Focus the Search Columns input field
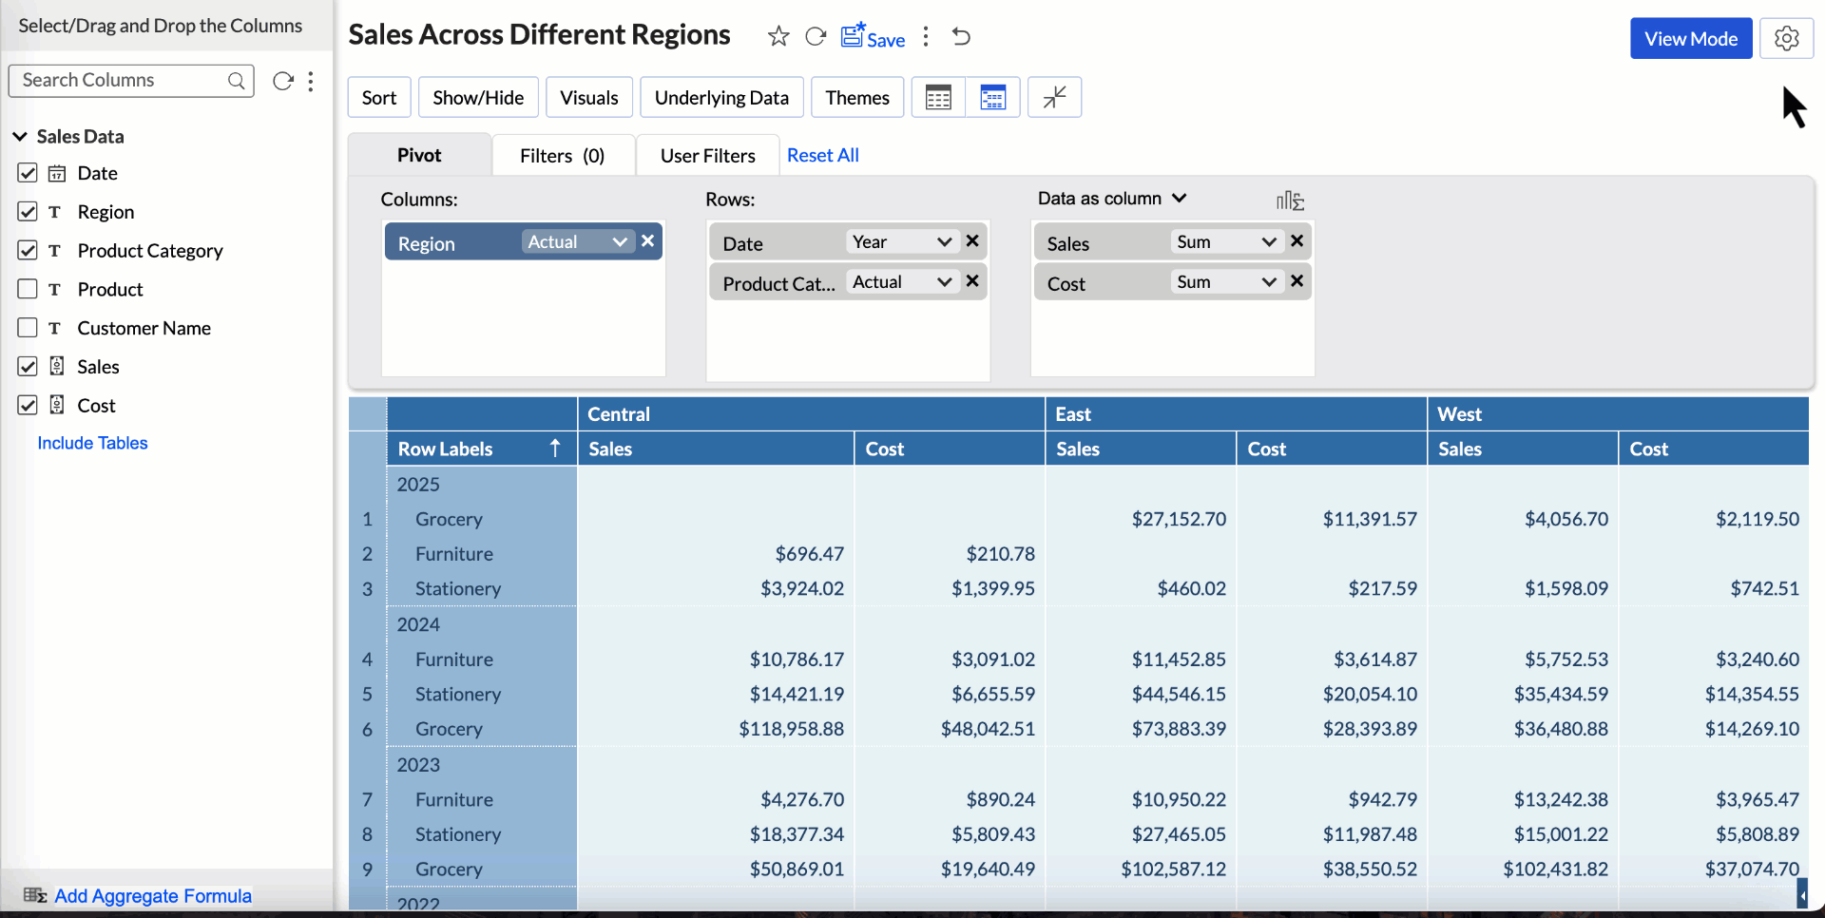 tap(122, 81)
